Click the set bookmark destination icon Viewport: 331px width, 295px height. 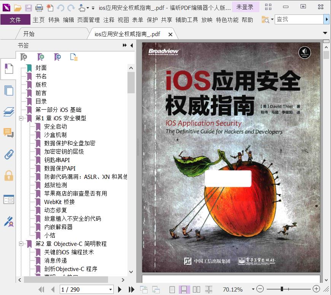[x=57, y=57]
